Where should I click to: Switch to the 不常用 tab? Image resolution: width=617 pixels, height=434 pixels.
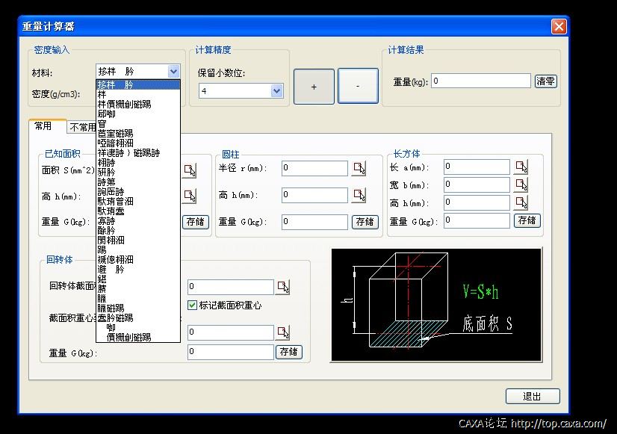[81, 127]
